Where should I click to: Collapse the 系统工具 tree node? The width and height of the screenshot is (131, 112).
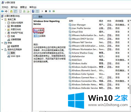click(x=2, y=19)
